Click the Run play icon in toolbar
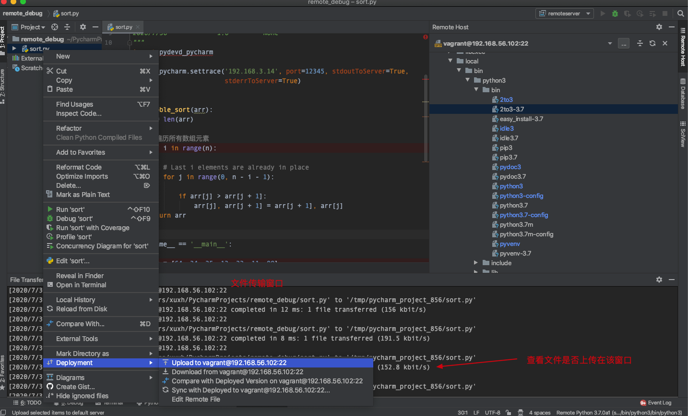 pos(603,13)
